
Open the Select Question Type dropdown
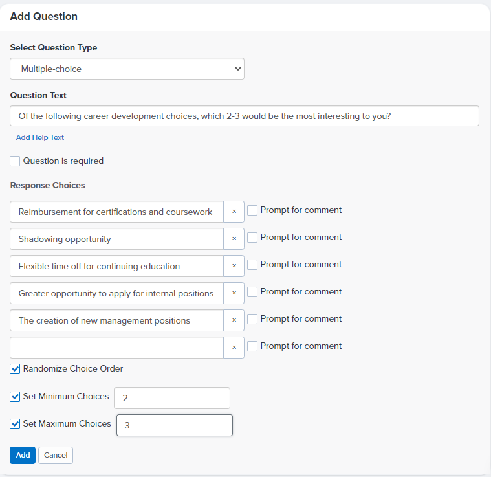pyautogui.click(x=127, y=69)
